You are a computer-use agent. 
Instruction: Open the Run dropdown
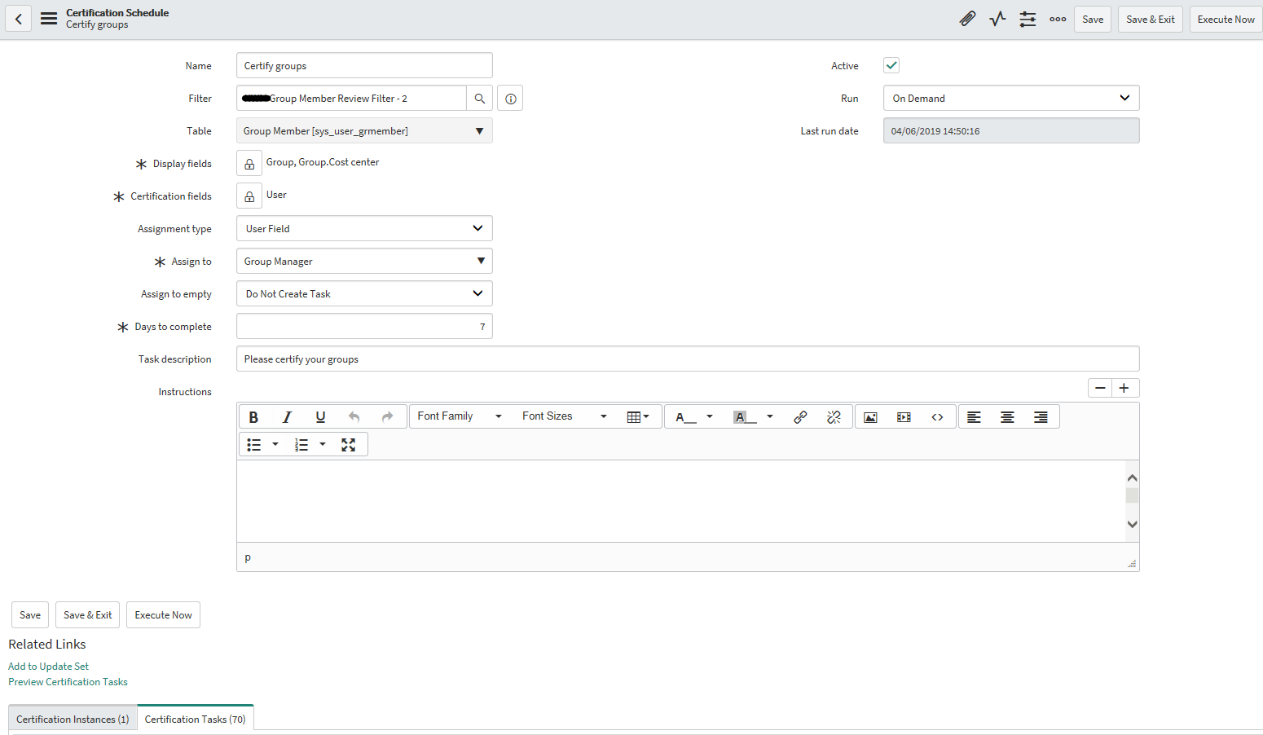1010,98
